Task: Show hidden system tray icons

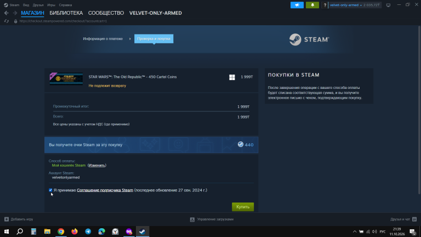Action: pos(355,232)
